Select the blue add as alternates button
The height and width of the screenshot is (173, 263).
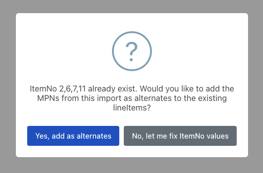tap(73, 136)
